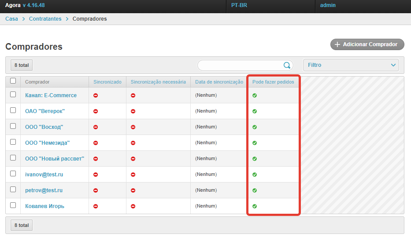
Task: Click green checkmark in ООО "Немезида" row
Action: click(255, 143)
